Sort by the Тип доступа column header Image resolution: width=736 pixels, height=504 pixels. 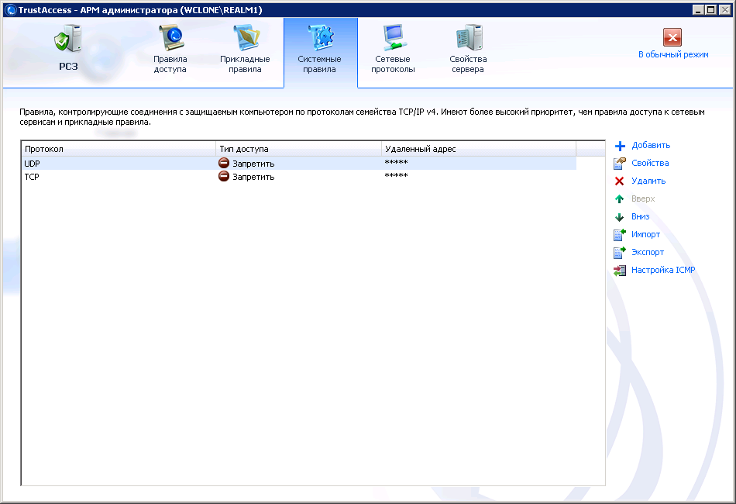298,149
